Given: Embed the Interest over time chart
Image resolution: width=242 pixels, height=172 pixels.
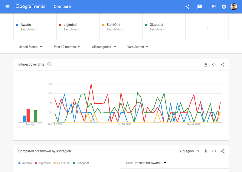Looking at the screenshot, I should point(214,64).
